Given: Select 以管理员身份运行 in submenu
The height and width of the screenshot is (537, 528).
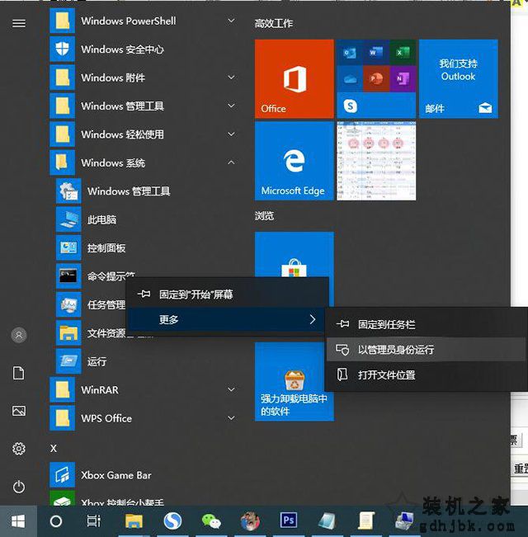Looking at the screenshot, I should [427, 349].
